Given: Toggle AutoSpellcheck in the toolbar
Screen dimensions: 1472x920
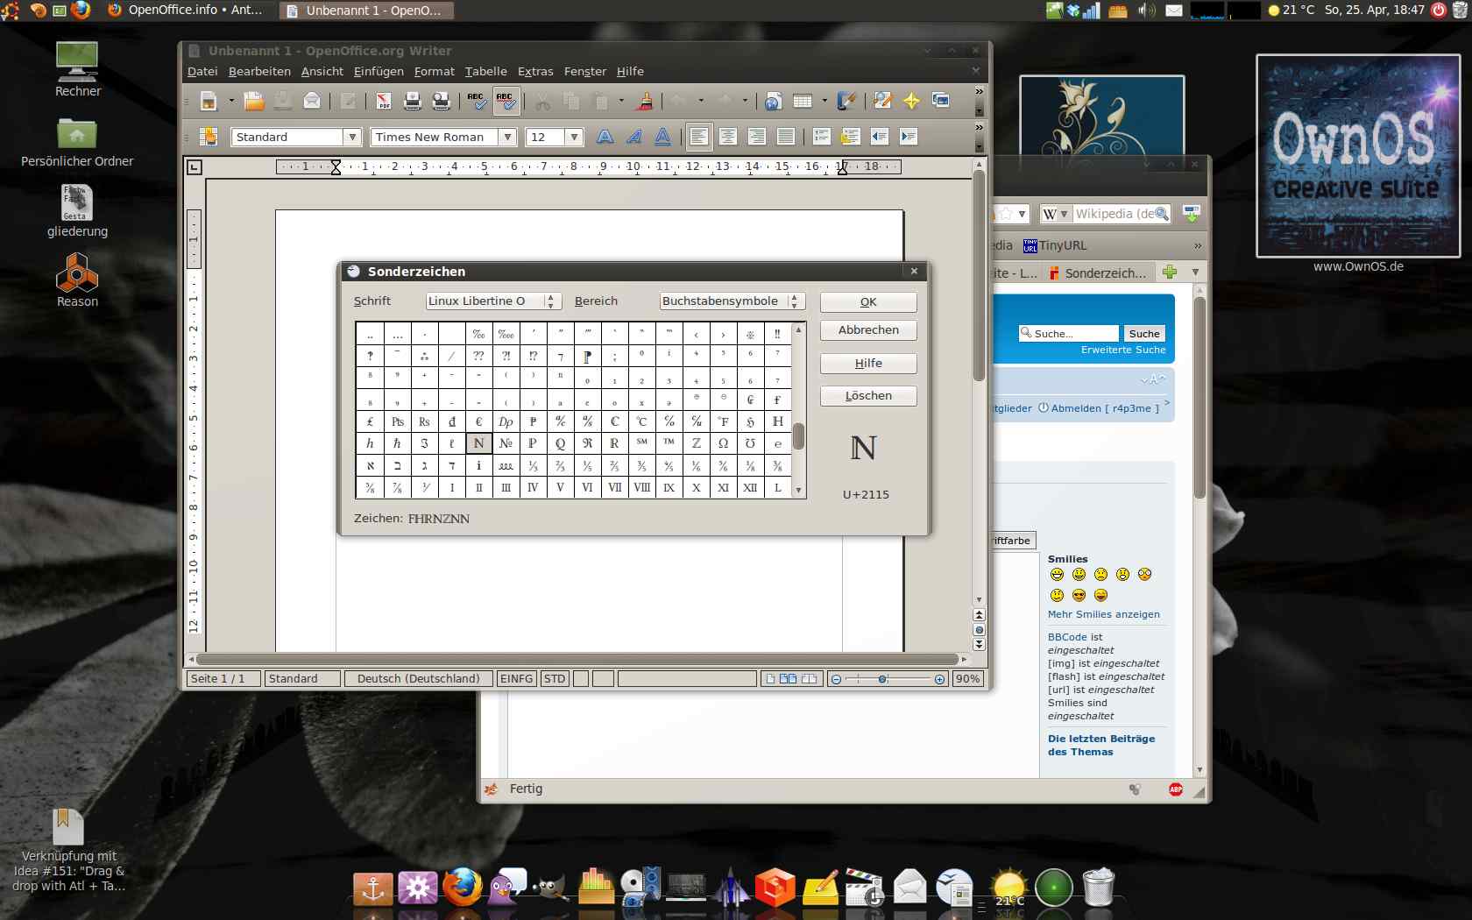Looking at the screenshot, I should [506, 101].
